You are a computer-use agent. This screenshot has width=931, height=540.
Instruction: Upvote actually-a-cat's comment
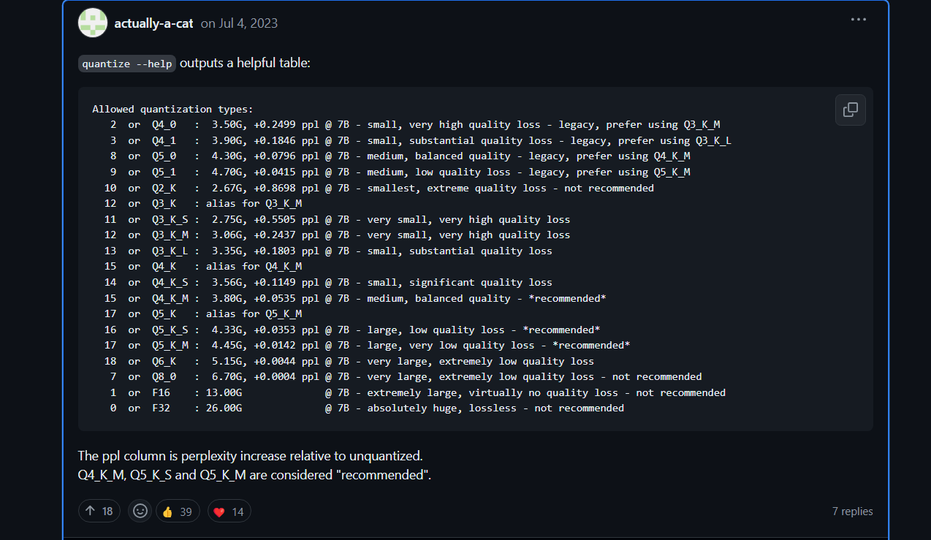99,511
